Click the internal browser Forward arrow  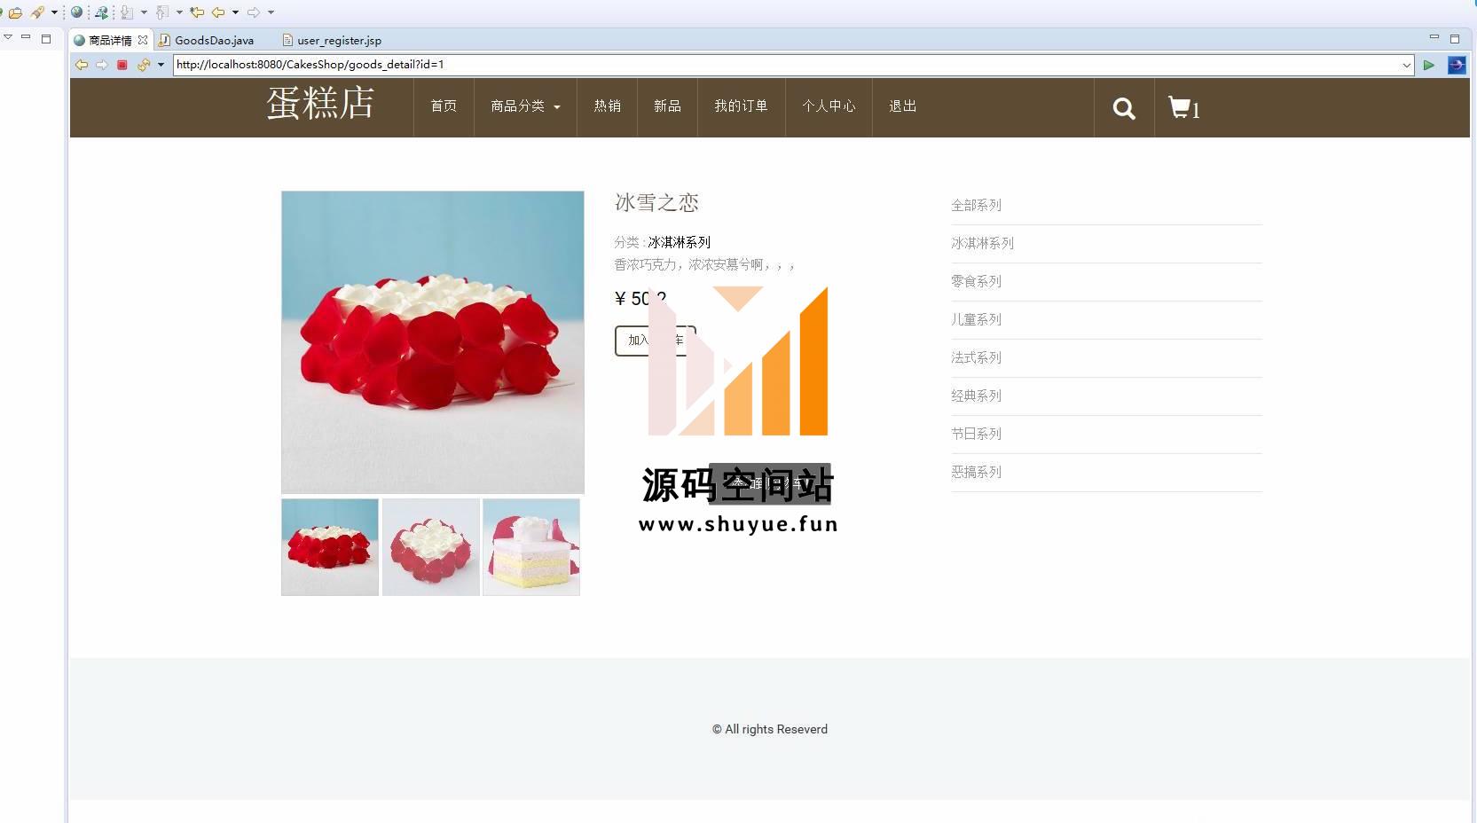(102, 65)
